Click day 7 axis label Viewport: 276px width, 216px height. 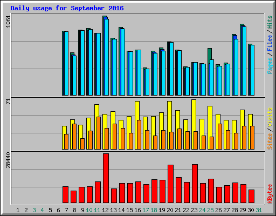tap(66, 210)
